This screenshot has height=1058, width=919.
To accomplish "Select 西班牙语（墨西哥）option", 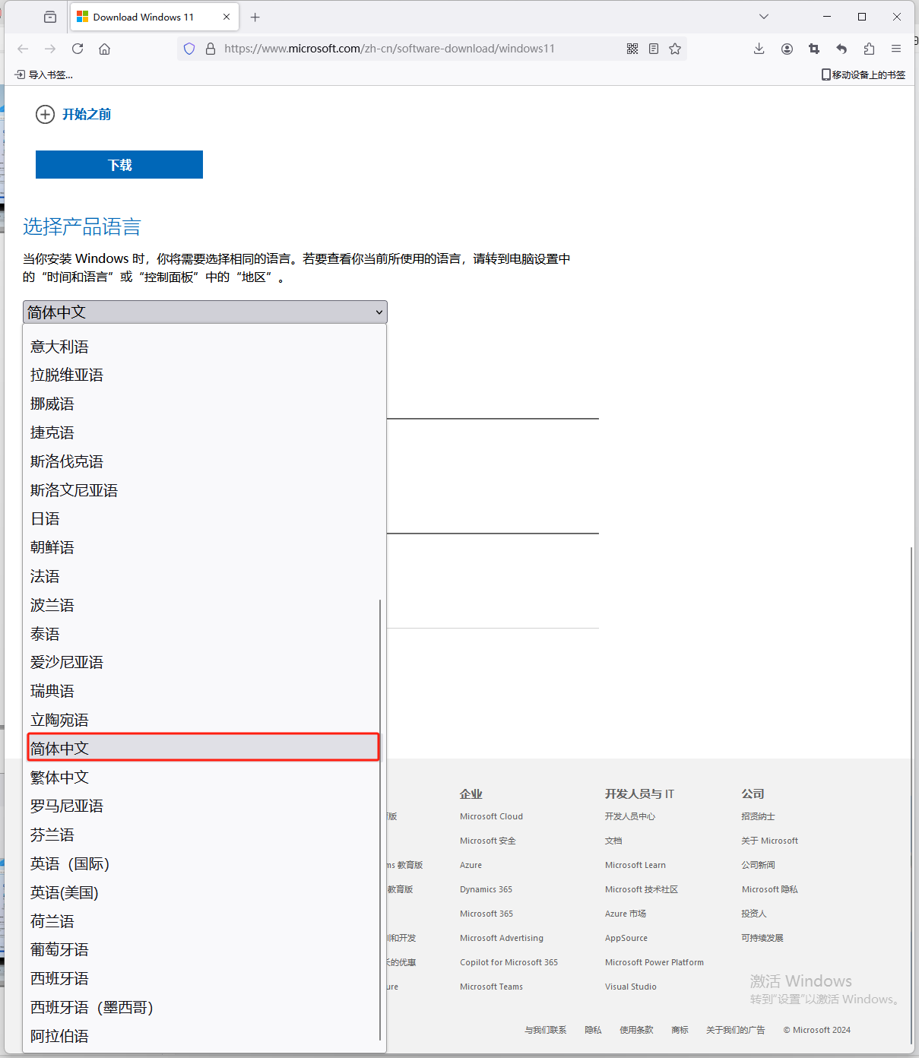I will 201,1007.
